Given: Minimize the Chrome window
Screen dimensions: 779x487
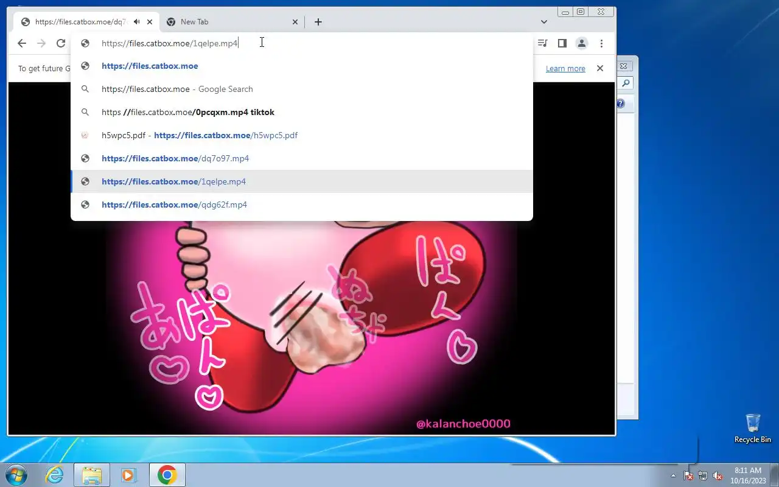Looking at the screenshot, I should (565, 12).
